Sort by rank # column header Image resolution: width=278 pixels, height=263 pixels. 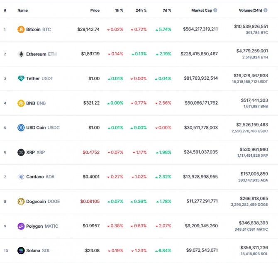[x=5, y=10]
